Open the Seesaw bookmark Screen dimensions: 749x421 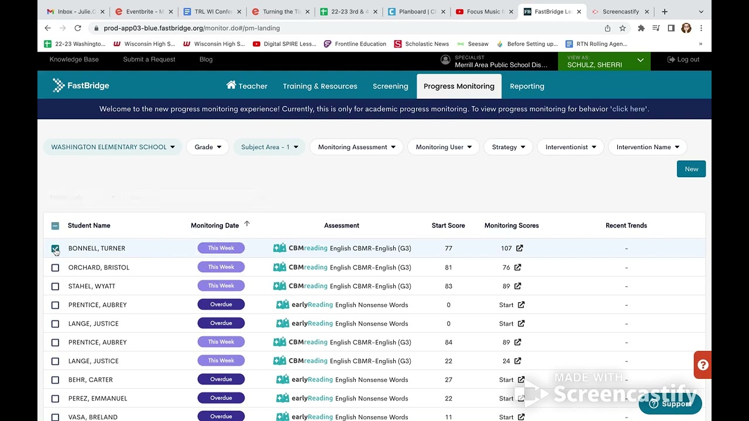472,44
